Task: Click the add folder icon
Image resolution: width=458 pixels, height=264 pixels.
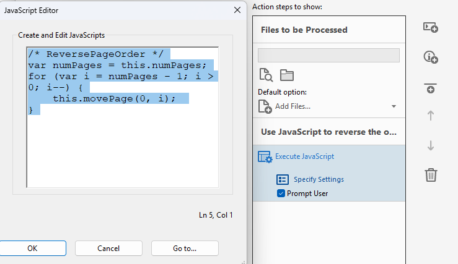Action: (x=286, y=75)
